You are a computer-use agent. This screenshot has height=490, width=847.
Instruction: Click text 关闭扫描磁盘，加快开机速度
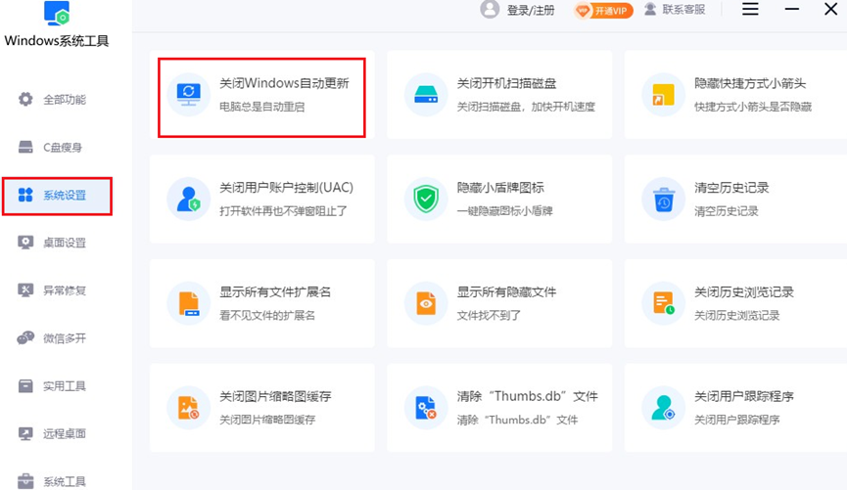[526, 107]
